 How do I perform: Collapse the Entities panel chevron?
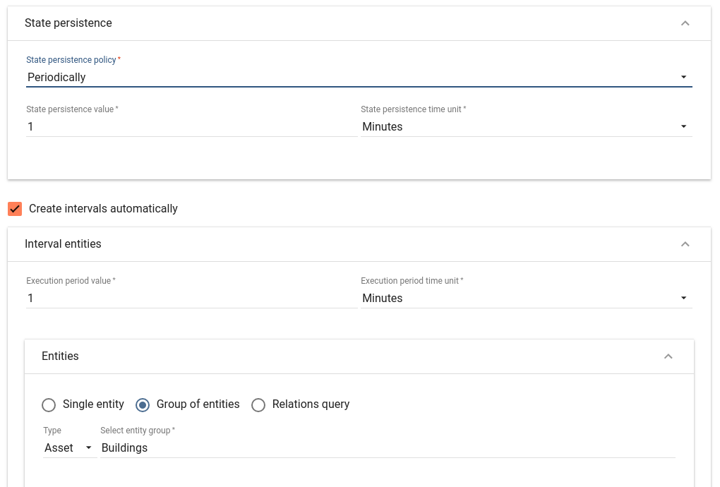(668, 356)
